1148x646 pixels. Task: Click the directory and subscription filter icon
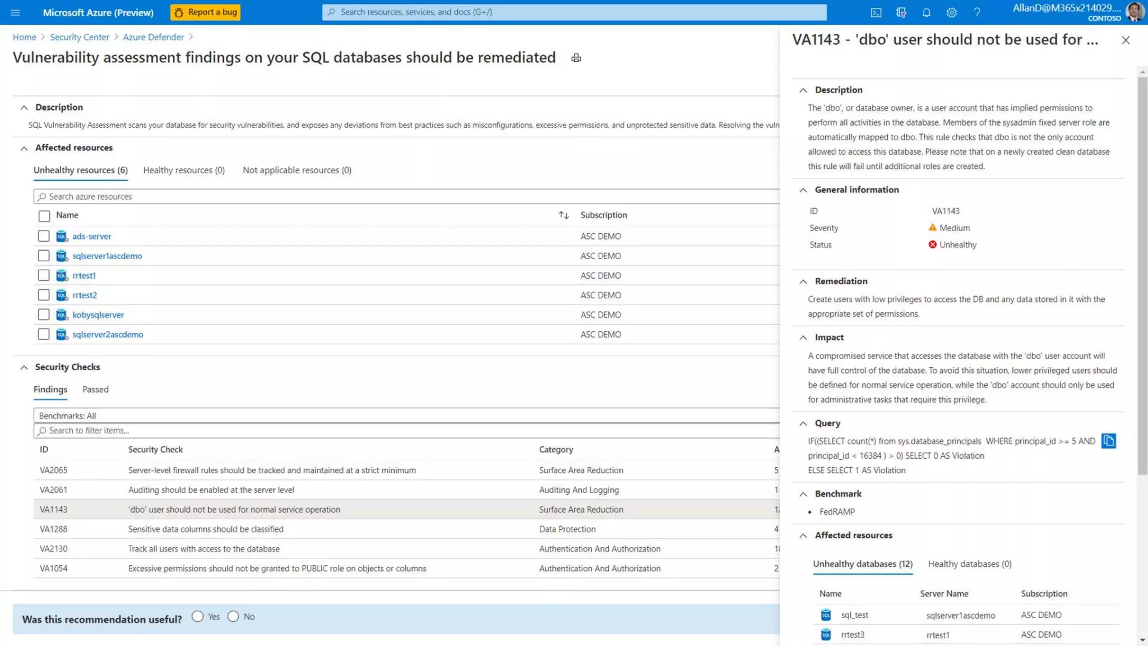tap(901, 12)
